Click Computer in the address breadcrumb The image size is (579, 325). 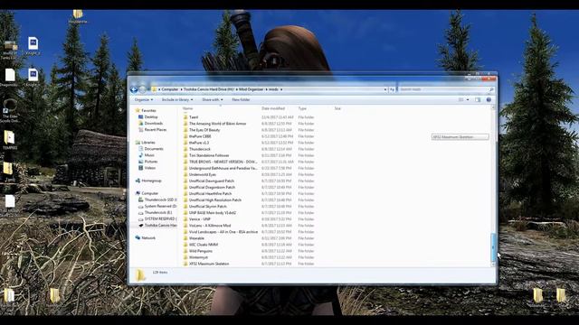point(170,89)
